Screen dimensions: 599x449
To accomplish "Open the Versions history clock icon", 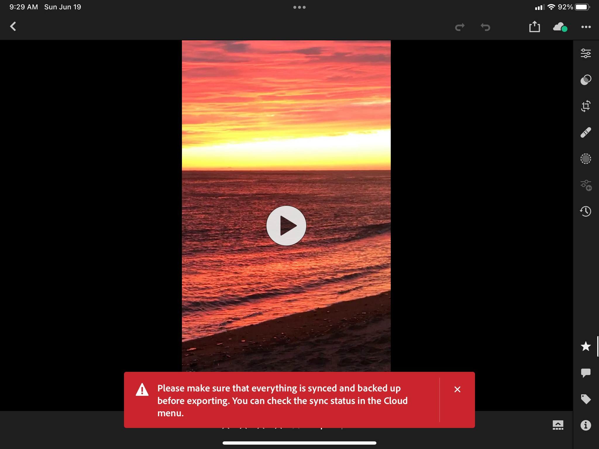I will pyautogui.click(x=586, y=211).
